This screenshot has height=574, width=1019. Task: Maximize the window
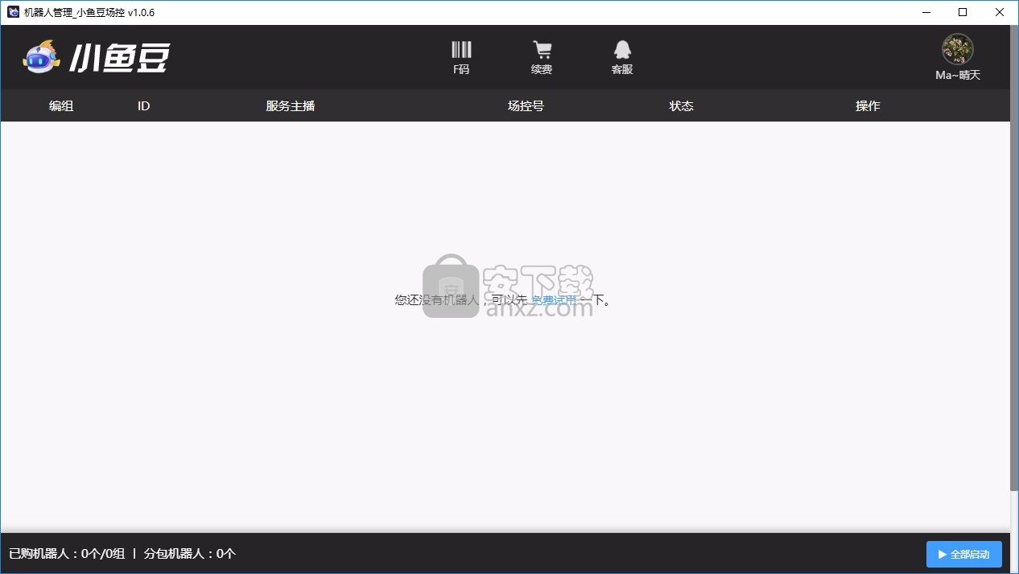(x=963, y=12)
